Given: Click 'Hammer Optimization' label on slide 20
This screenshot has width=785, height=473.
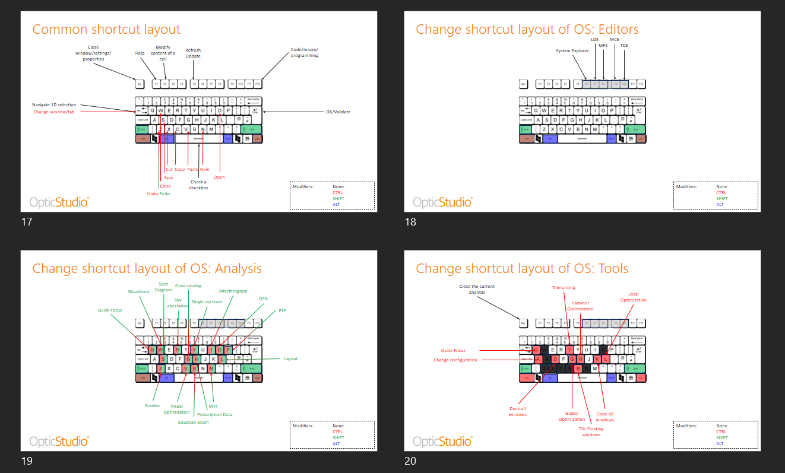Looking at the screenshot, I should (x=580, y=306).
